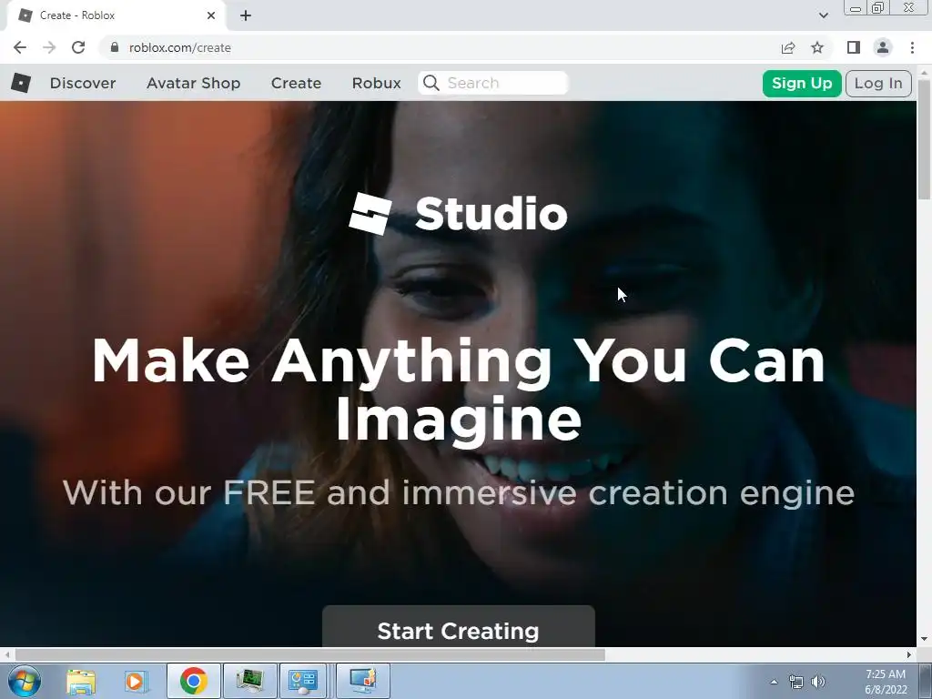
Task: Go back with browser back arrow
Action: pos(20,47)
